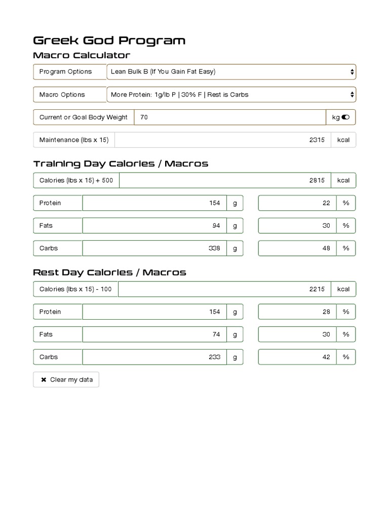Screen dimensions: 389x518
Task: Click Training Day Carbs 338 grams field
Action: coord(154,248)
